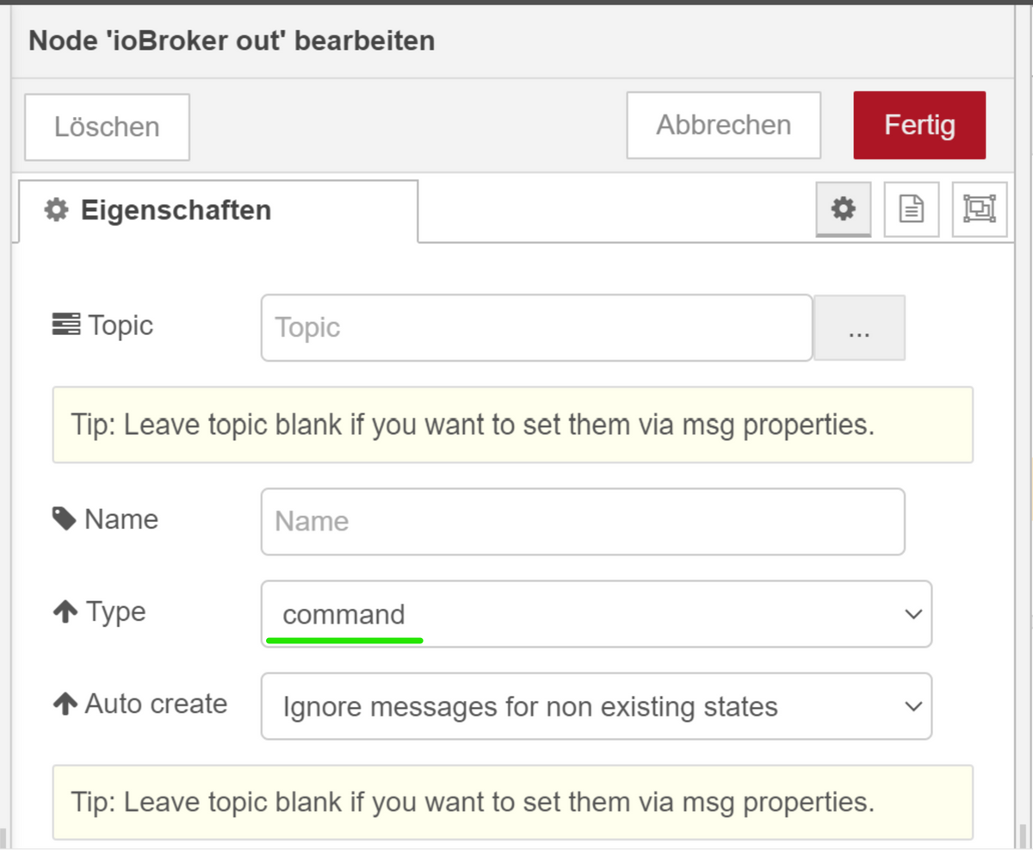Click the Type dropdown chevron arrow
Screen dimensions: 1033x850
[912, 614]
